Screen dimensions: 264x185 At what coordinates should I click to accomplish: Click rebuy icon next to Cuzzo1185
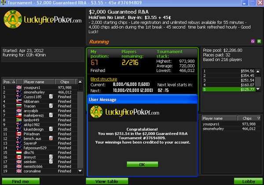pyautogui.click(x=51, y=96)
